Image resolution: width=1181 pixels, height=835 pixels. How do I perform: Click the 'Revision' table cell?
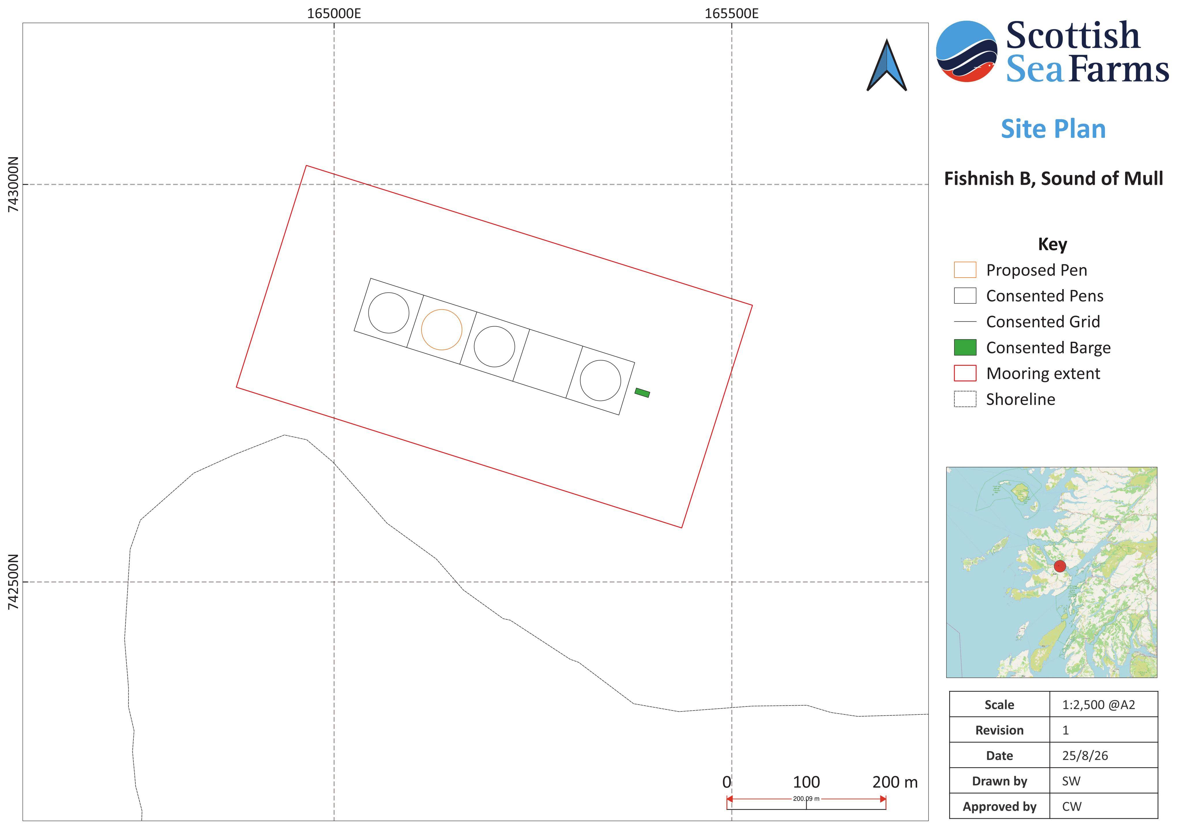[x=999, y=730]
